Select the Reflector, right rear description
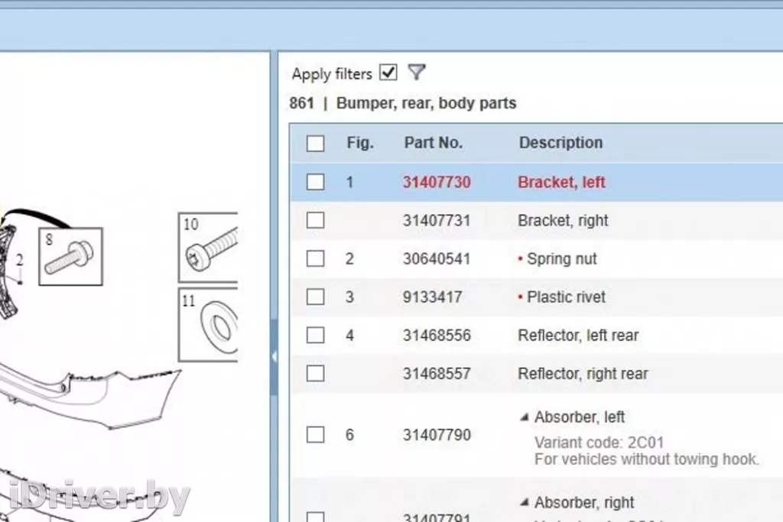The image size is (783, 522). [583, 374]
